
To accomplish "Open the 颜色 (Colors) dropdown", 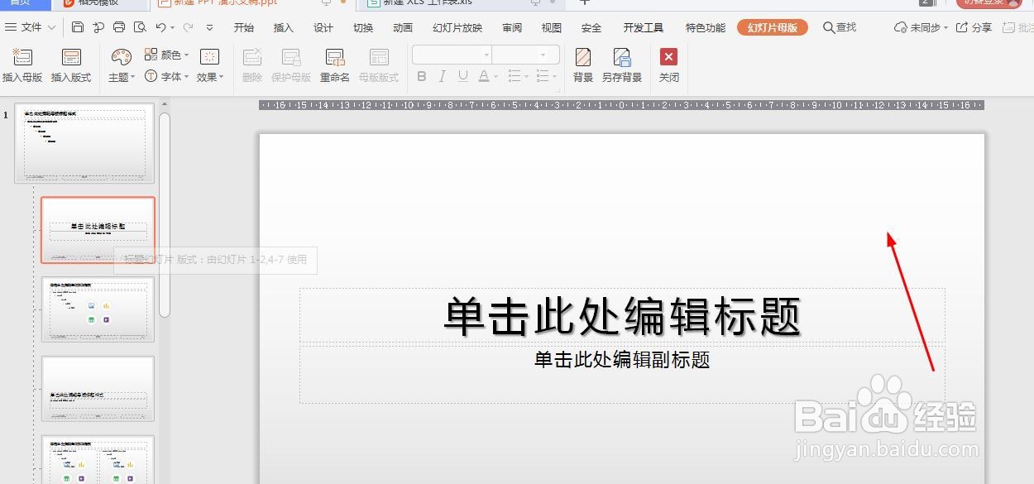I will (x=170, y=55).
